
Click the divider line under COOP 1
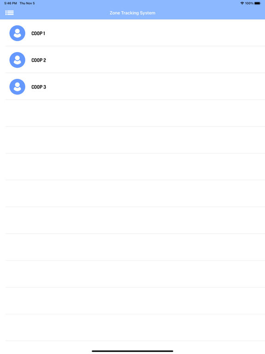135,46
